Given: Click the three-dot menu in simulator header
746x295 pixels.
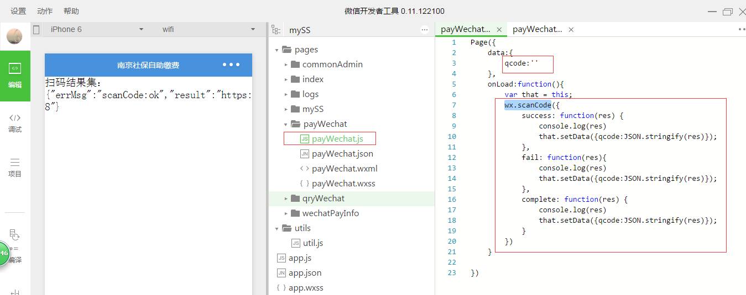Looking at the screenshot, I should tap(231, 65).
